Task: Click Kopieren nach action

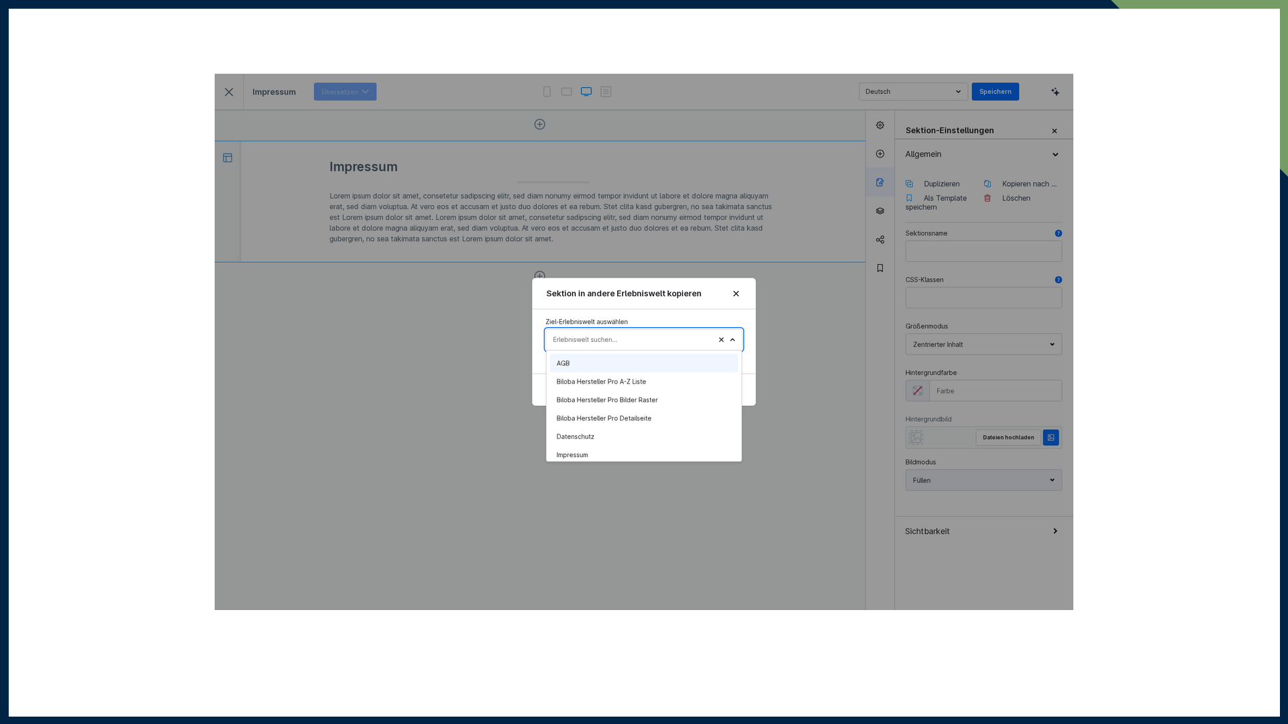Action: tap(1020, 184)
